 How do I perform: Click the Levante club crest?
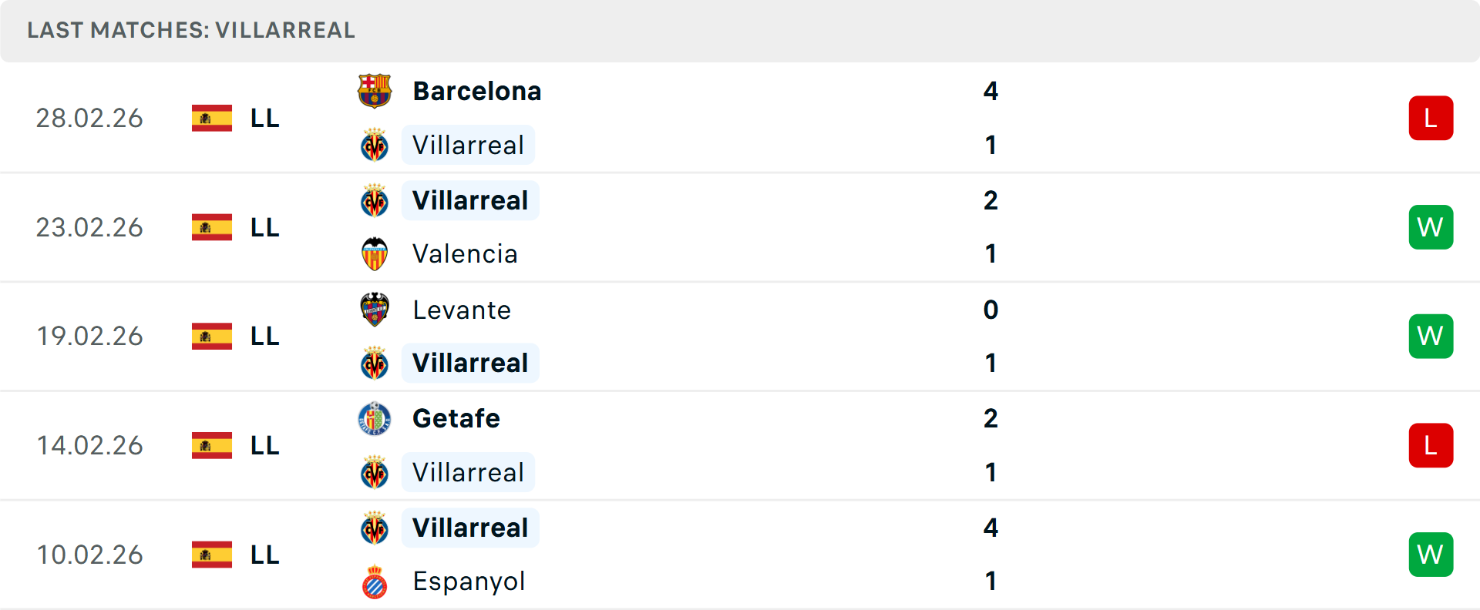click(x=375, y=310)
